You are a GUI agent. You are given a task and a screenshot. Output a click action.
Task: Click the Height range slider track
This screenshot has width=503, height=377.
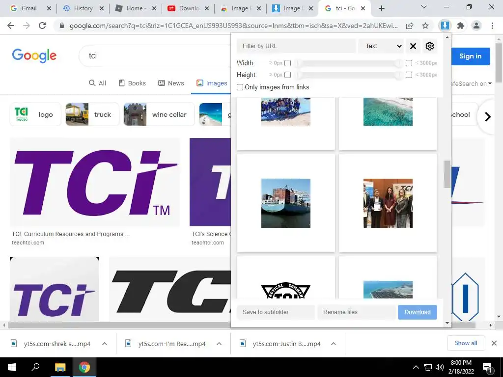pos(348,75)
